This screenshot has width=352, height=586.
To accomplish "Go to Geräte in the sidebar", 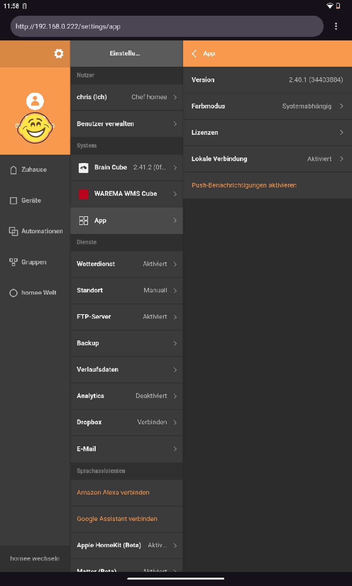I will [x=31, y=200].
